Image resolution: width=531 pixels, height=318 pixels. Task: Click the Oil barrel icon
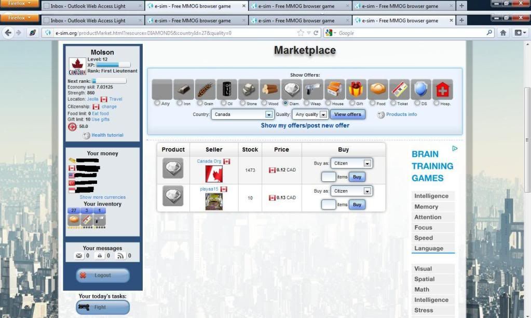coord(227,90)
